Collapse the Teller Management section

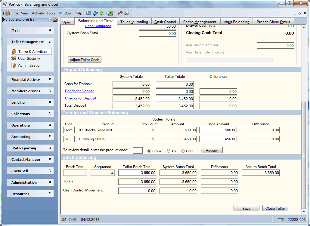pyautogui.click(x=50, y=42)
